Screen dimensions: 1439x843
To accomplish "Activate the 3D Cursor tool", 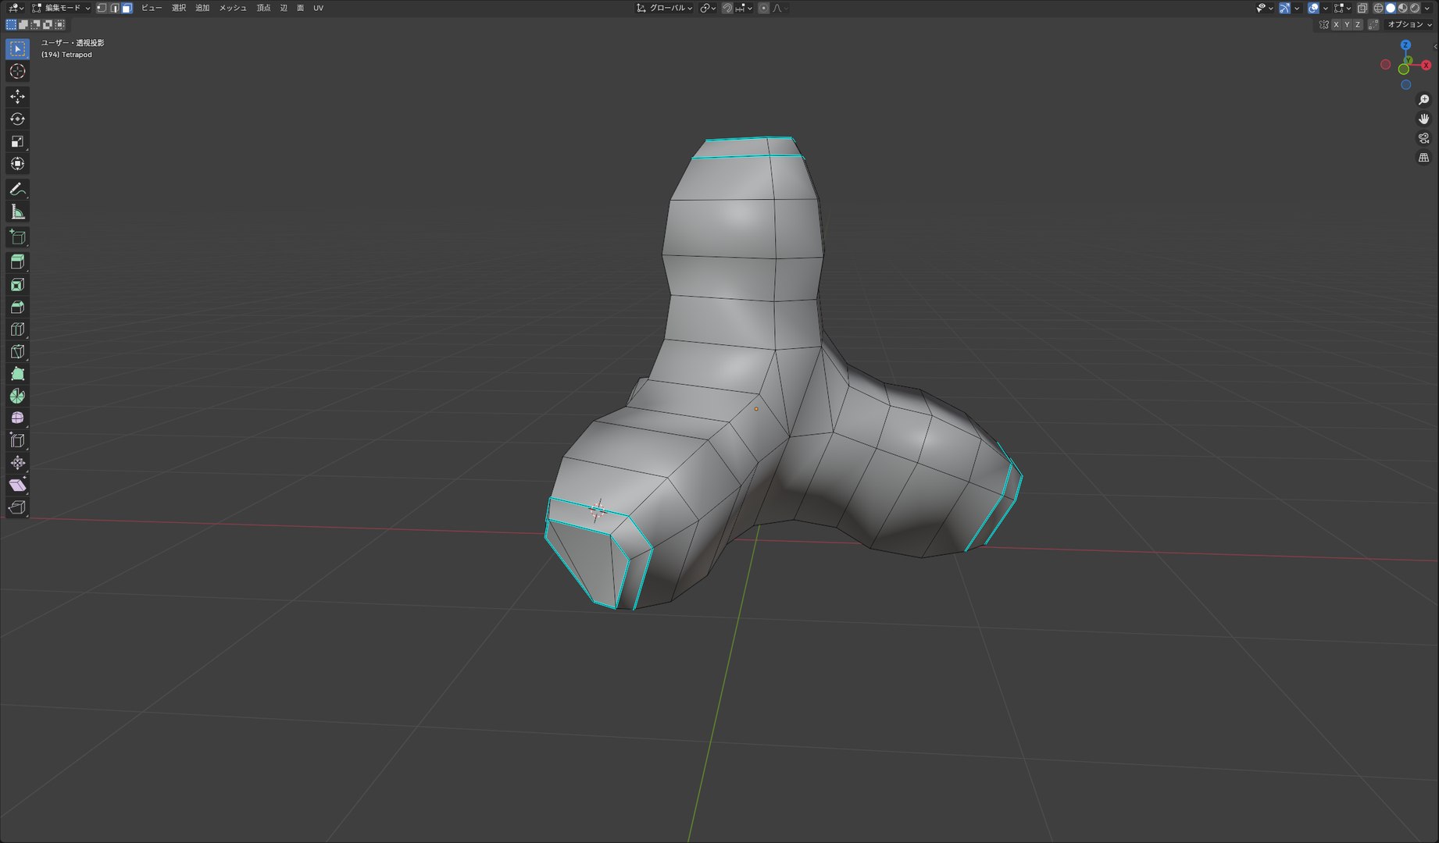I will (x=17, y=71).
